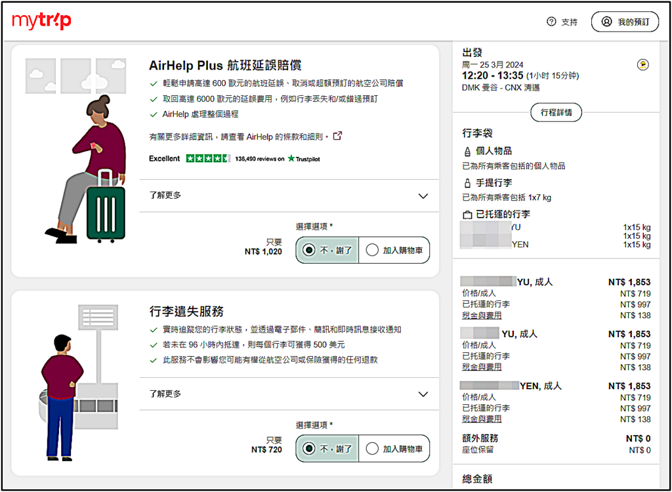Click the user profile icon in 我的預訂
The image size is (672, 492).
pyautogui.click(x=606, y=22)
